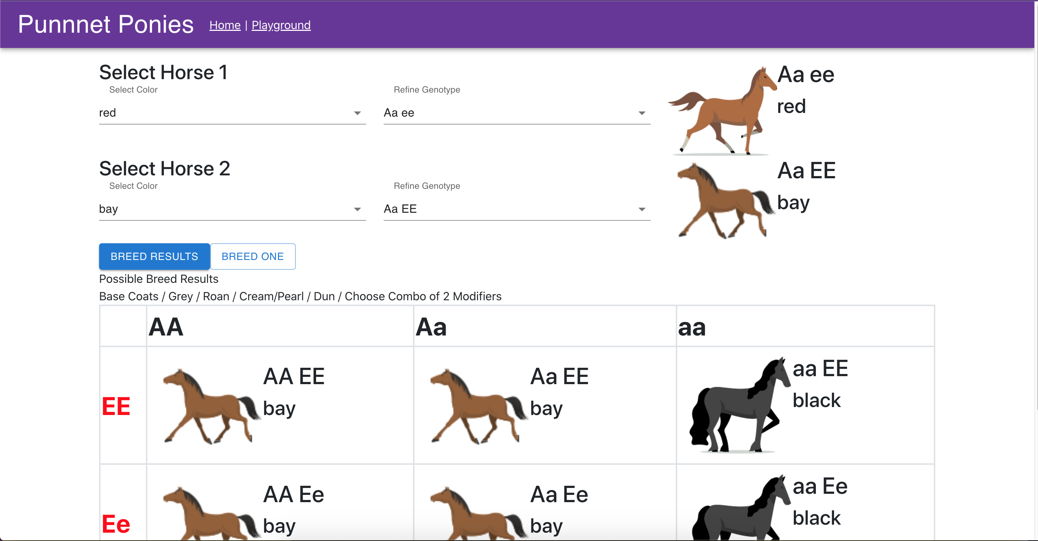Open the Refine Genotype dropdown for Horse 1
Viewport: 1038px width, 541px height.
click(517, 113)
